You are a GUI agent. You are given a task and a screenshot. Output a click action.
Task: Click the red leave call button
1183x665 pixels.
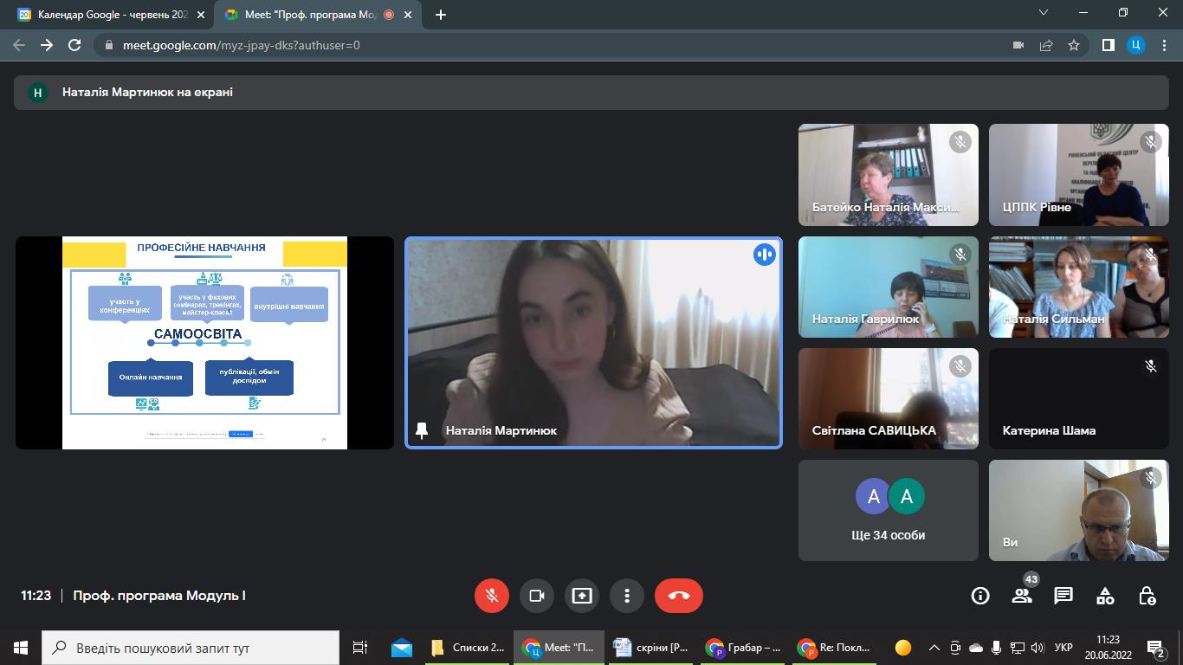pos(678,596)
